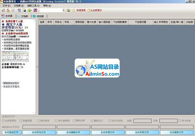Click the 生成器 tab icon
Viewport: 195px width, 136px height.
click(3, 16)
